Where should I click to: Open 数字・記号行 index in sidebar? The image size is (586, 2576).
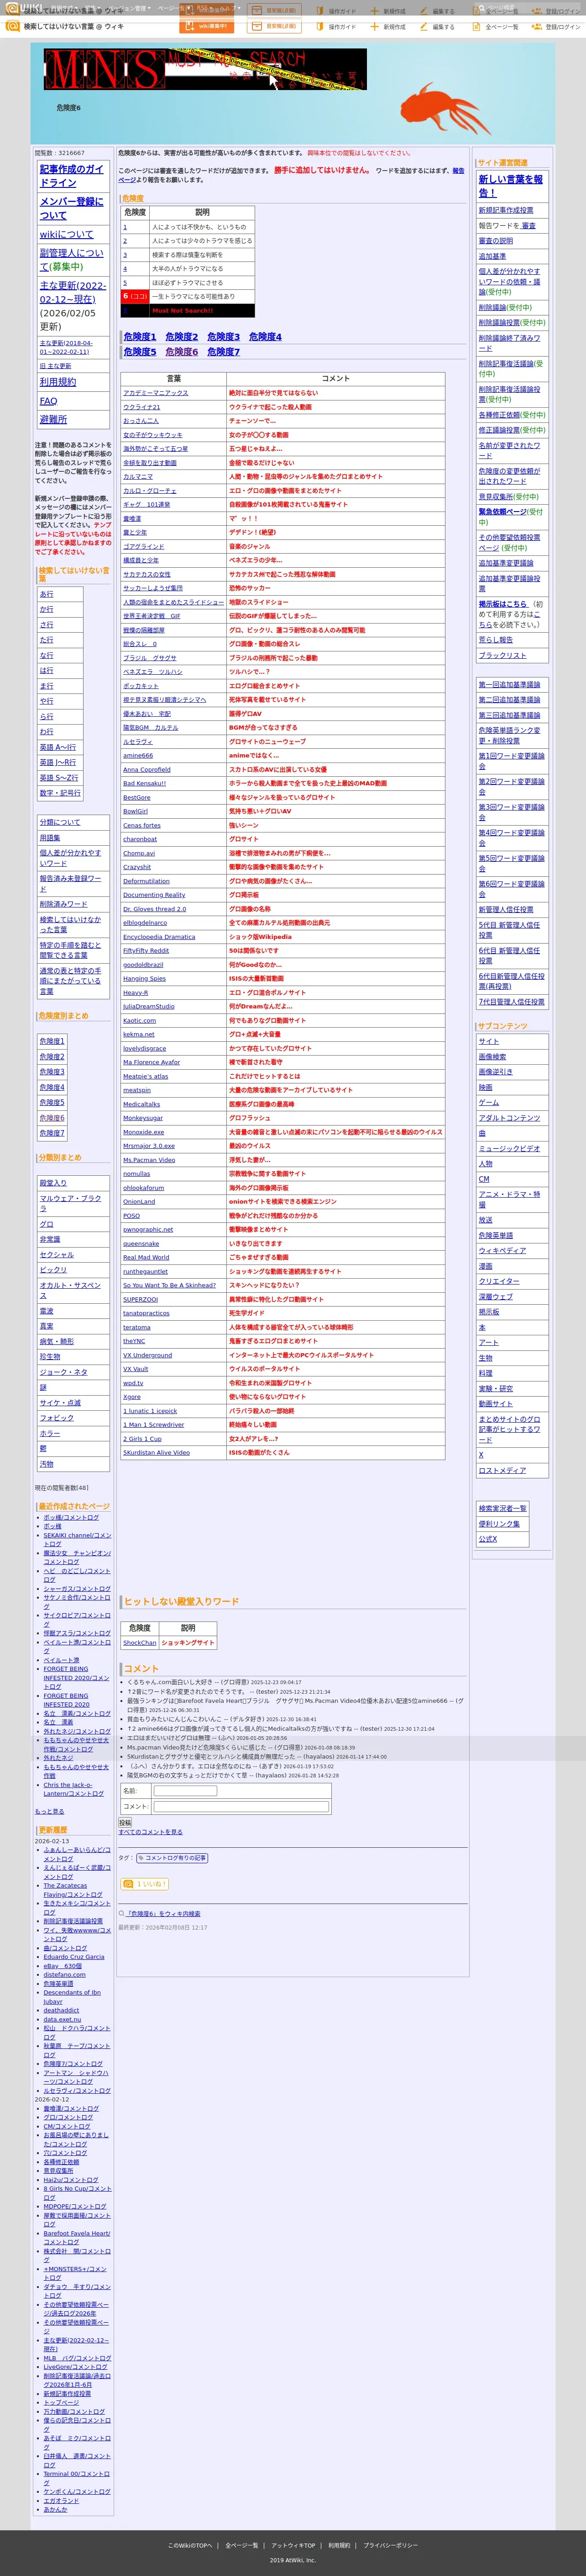coord(60,793)
